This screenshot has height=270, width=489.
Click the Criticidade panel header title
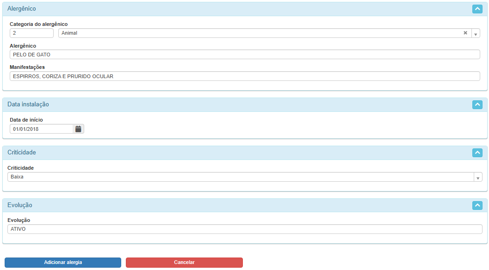pos(22,153)
